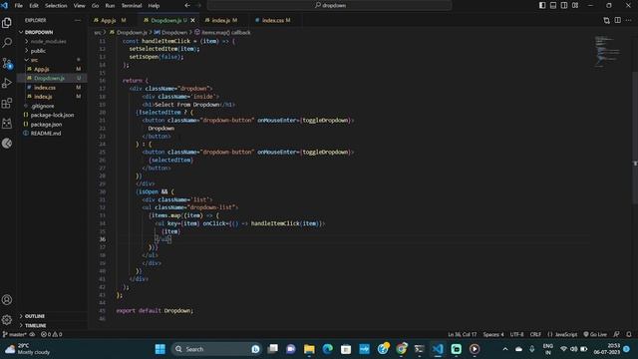Click the Open Changes editor icon
638x359 pixels.
click(607, 20)
